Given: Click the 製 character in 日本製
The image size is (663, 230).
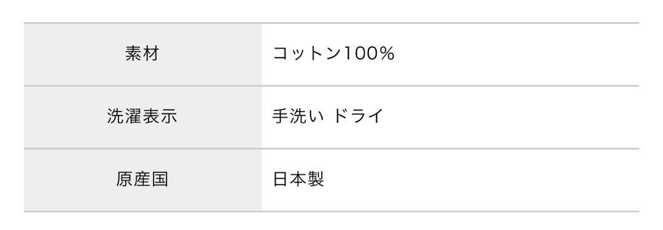Looking at the screenshot, I should tap(316, 179).
